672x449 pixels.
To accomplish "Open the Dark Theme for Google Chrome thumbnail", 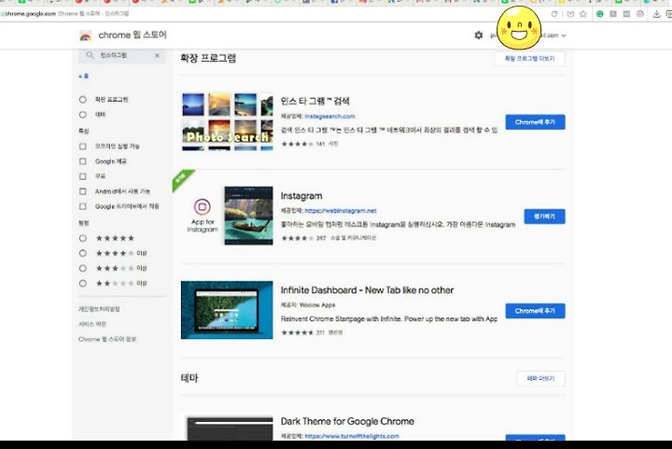I will click(x=230, y=428).
